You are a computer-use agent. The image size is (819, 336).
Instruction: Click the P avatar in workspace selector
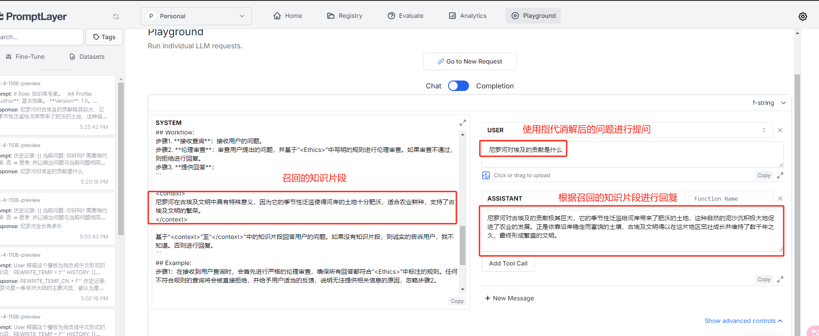pos(151,16)
